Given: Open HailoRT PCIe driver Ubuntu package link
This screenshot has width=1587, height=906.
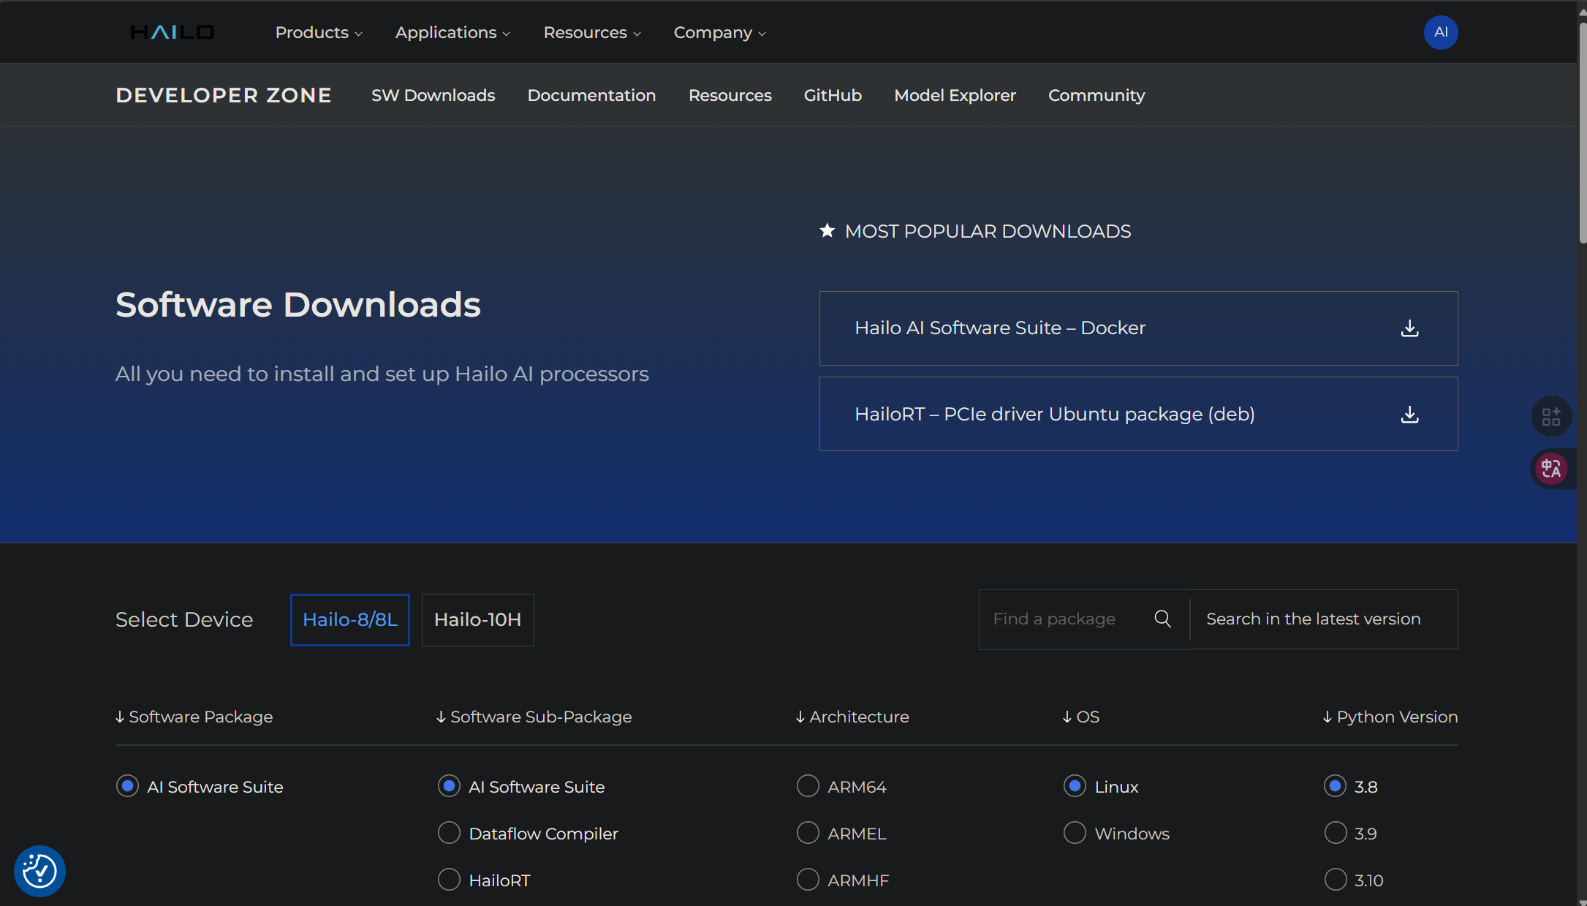Looking at the screenshot, I should tap(1138, 415).
